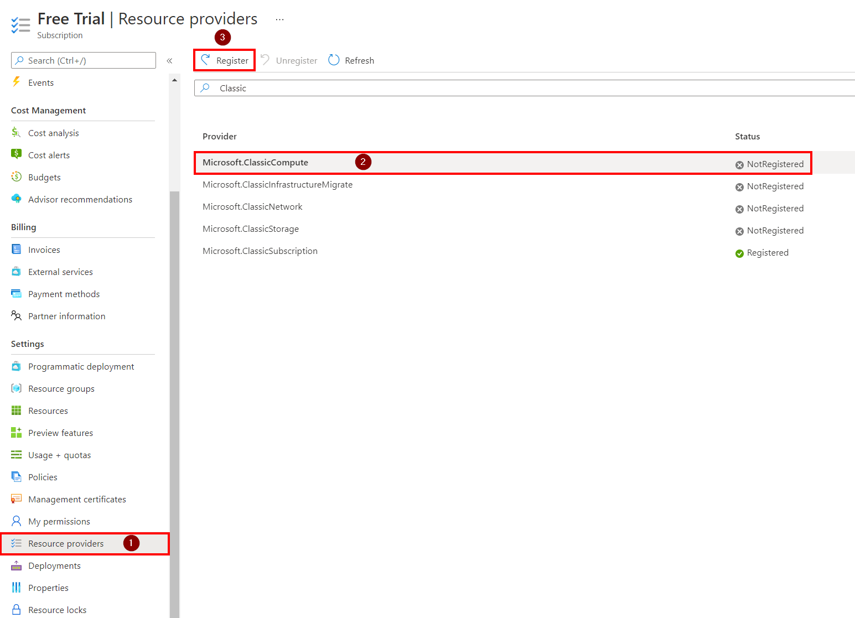This screenshot has height=618, width=855.
Task: Click the Resources grid icon
Action: click(x=16, y=410)
